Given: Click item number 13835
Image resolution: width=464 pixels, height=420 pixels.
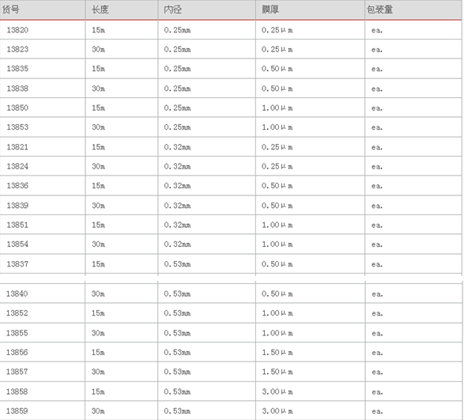Looking at the screenshot, I should click(x=17, y=69).
